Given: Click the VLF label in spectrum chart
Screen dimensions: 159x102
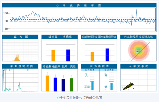Looking at the screenshot, I should 5,70.
